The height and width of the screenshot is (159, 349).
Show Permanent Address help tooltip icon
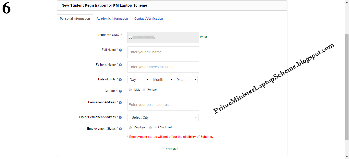120,103
